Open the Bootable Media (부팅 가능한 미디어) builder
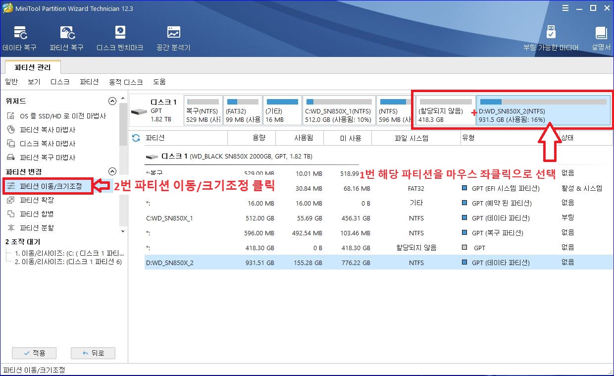614x376 pixels. [551, 39]
